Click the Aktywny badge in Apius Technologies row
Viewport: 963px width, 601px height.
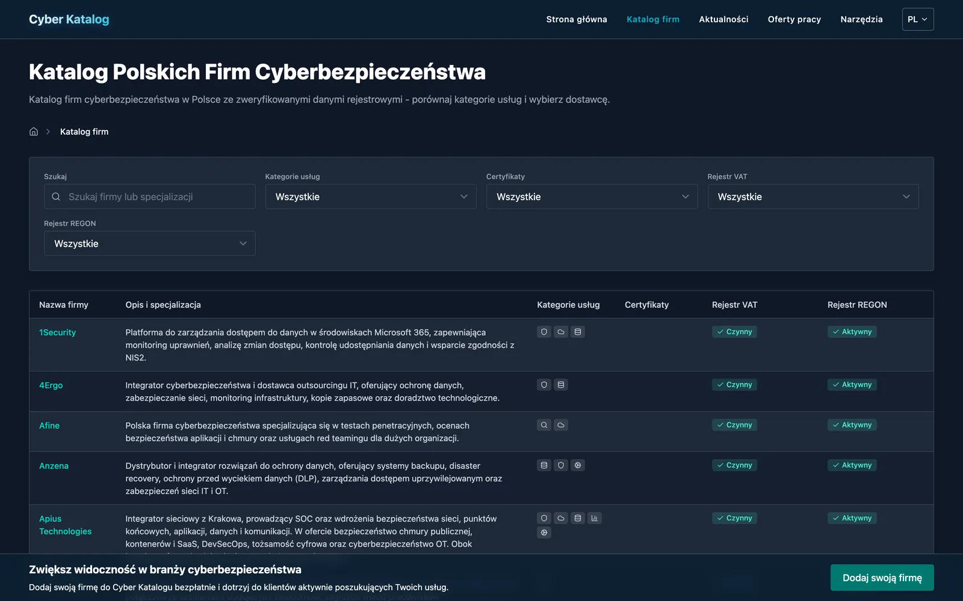coord(852,518)
